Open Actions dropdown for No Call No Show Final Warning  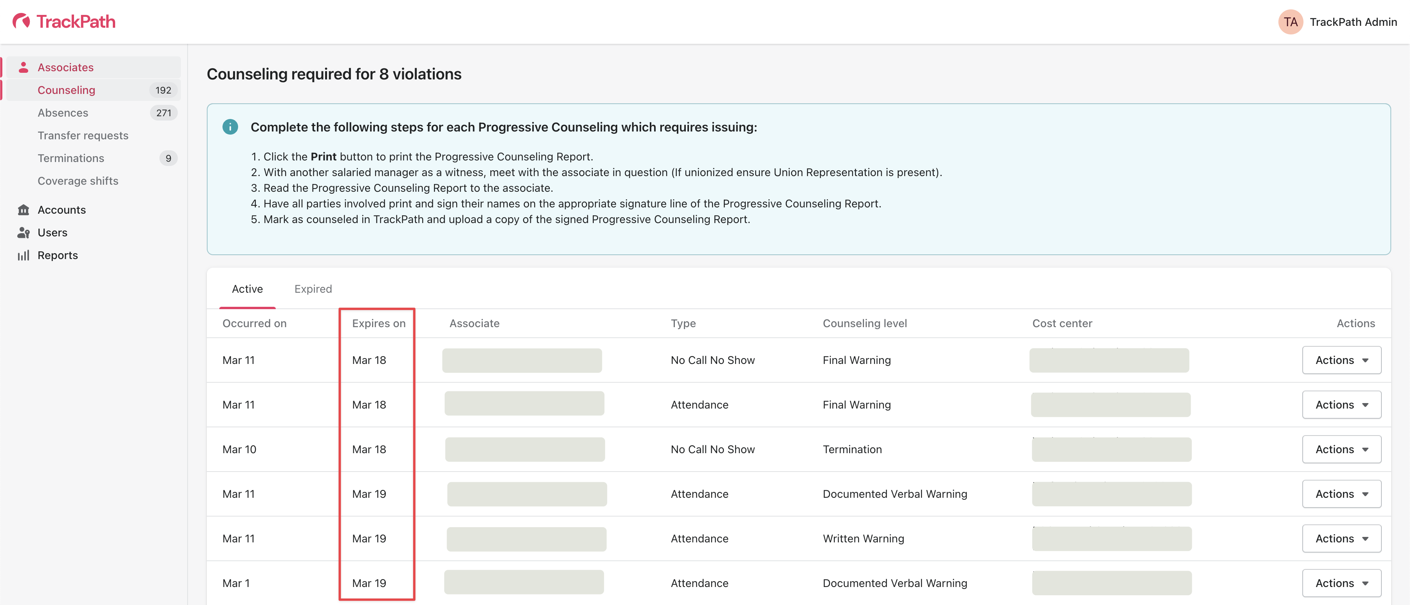(1341, 360)
